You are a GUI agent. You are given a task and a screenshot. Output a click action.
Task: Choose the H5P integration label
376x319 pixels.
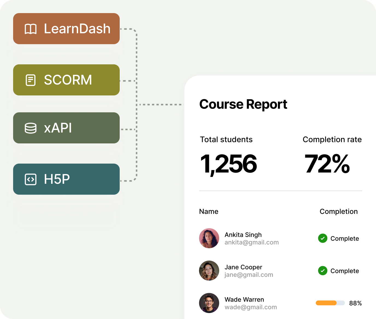(x=57, y=179)
